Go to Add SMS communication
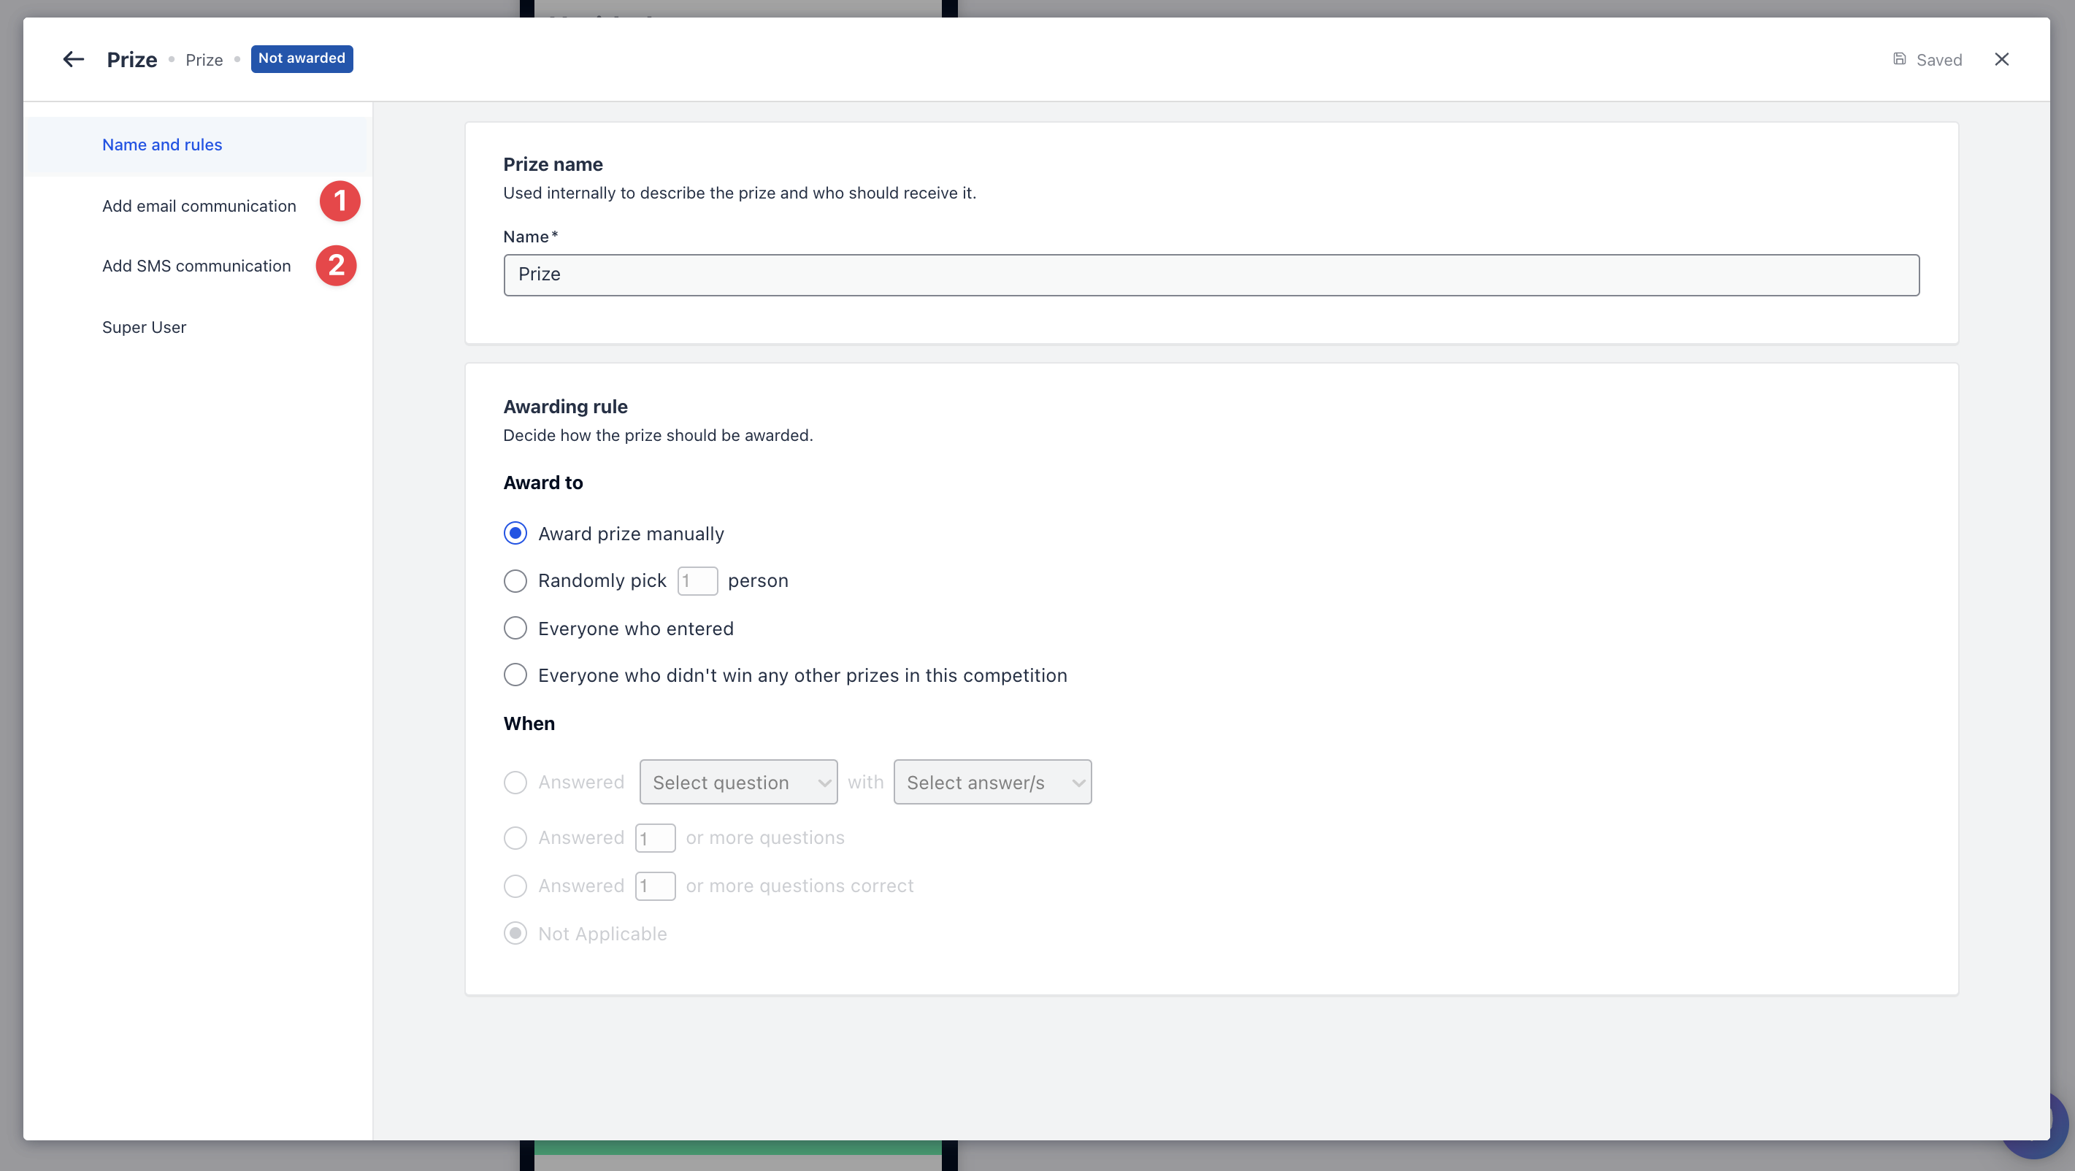The image size is (2075, 1171). (x=196, y=266)
